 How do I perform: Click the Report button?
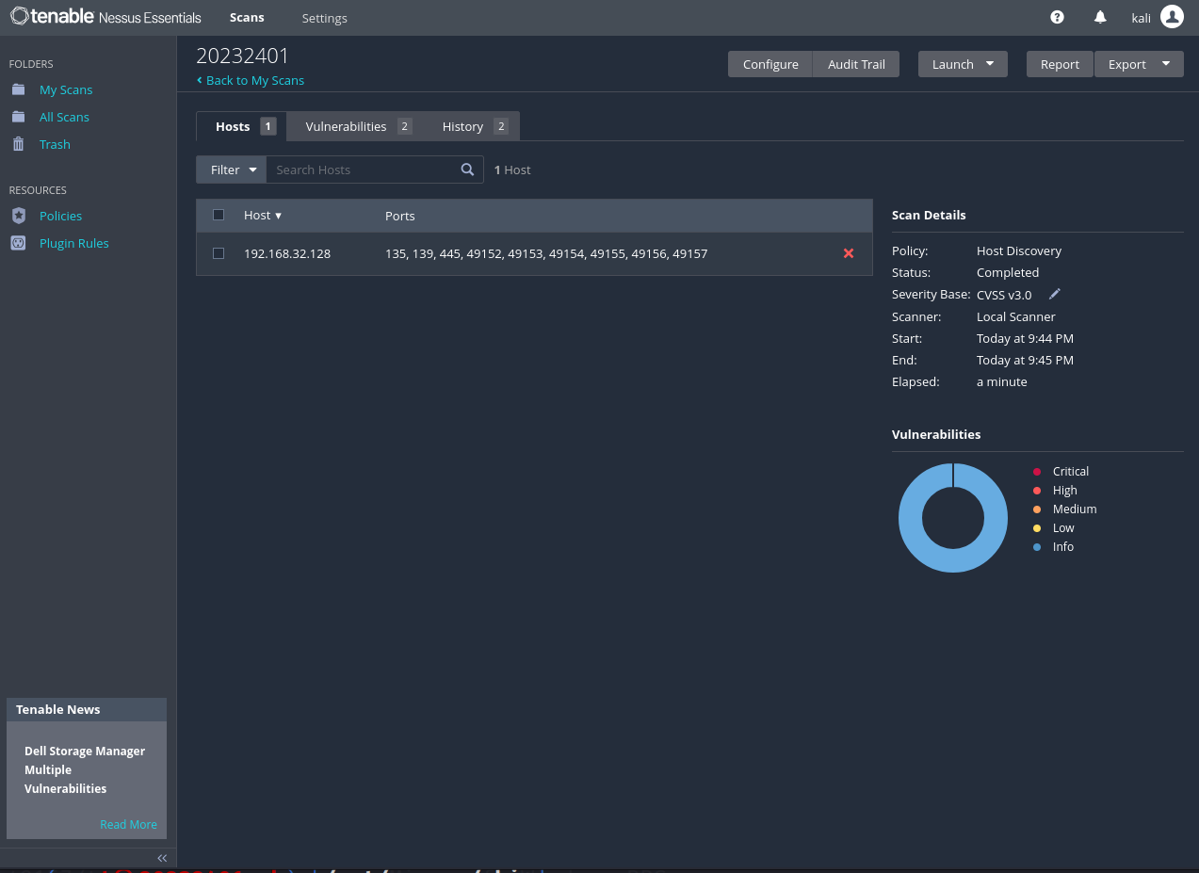click(x=1060, y=64)
